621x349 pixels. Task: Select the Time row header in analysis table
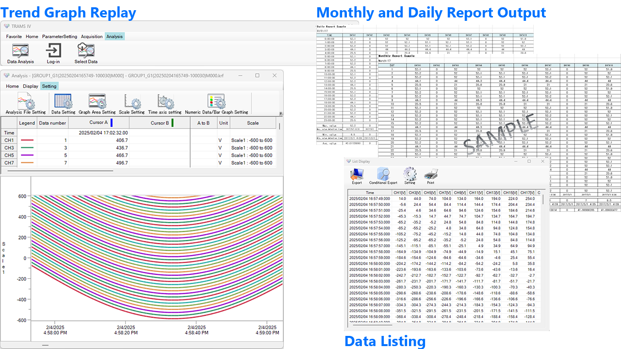[9, 133]
